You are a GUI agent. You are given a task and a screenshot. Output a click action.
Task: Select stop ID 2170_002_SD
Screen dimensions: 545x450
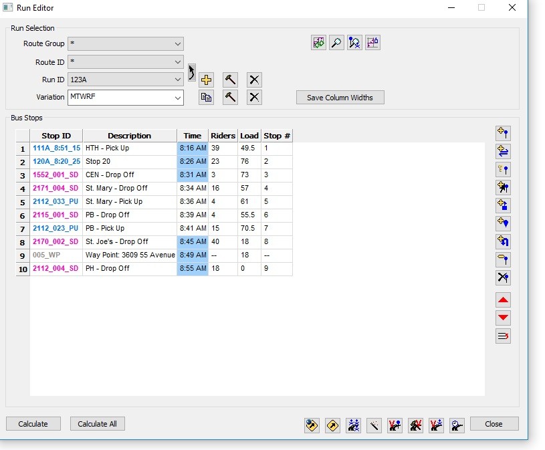[56, 242]
